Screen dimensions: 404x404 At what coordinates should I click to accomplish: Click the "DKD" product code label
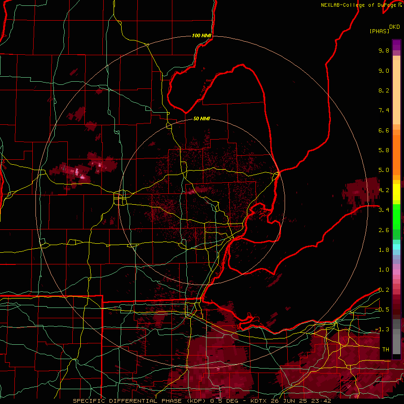394,27
